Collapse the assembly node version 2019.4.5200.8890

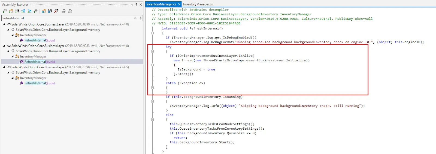4,24
